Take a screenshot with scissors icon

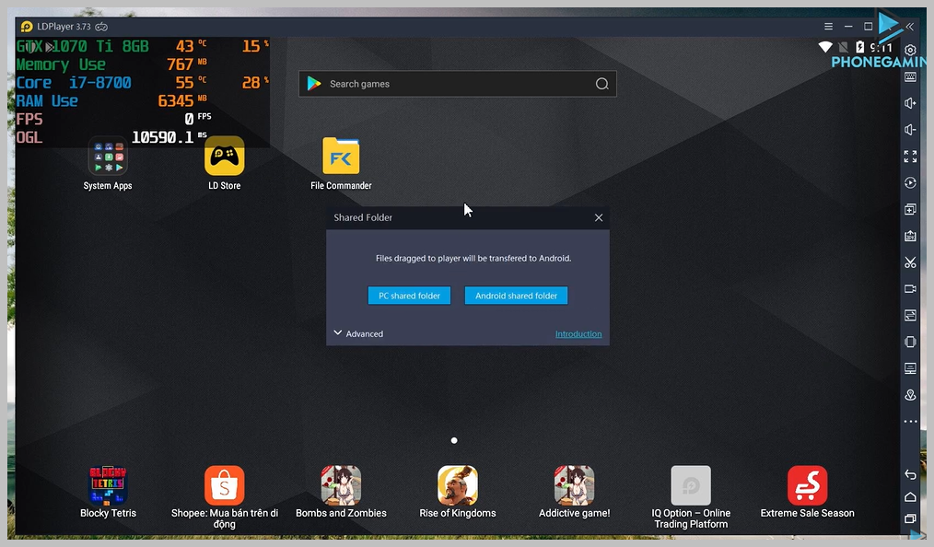(910, 262)
